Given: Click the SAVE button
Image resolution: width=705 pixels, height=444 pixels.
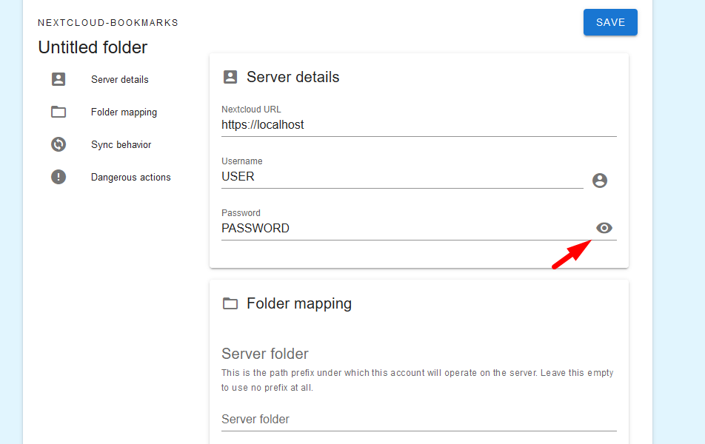Looking at the screenshot, I should coord(610,22).
